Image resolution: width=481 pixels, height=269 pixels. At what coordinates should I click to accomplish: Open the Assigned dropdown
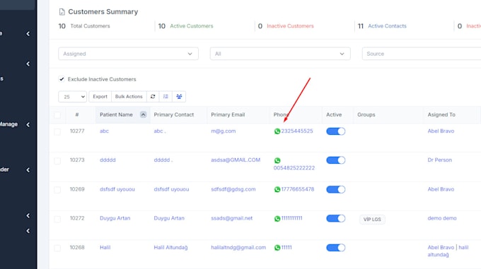(128, 54)
